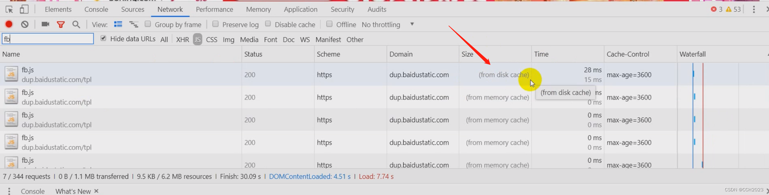
Task: Toggle the filter funnel icon
Action: coord(61,24)
